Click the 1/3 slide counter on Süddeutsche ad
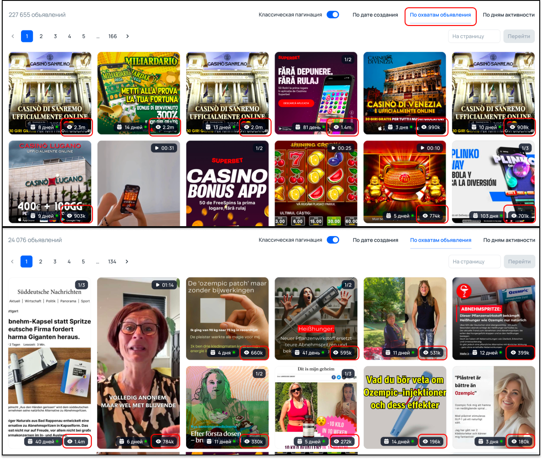542x459 pixels. [81, 285]
